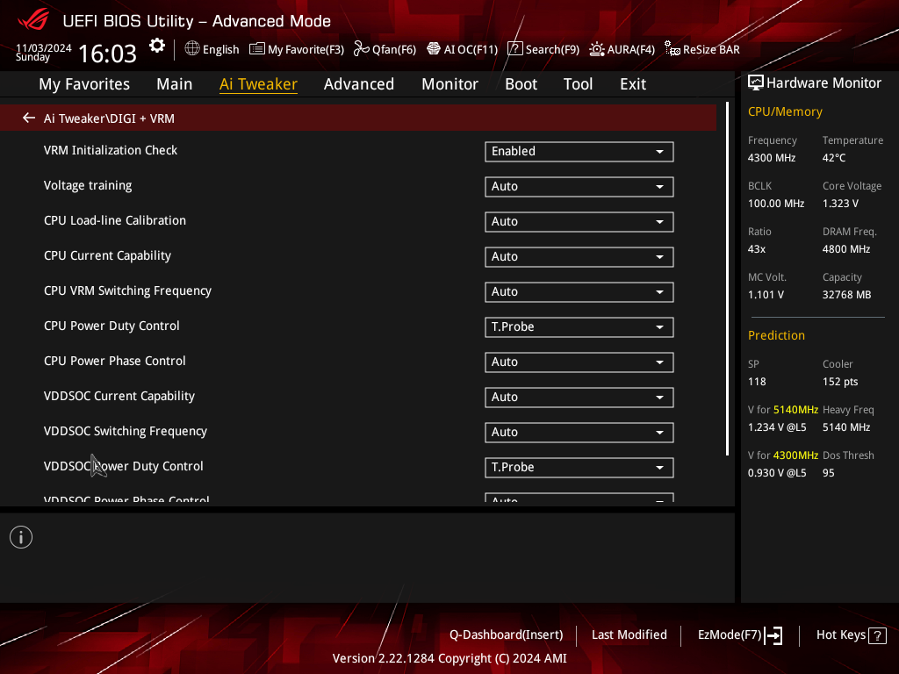
Task: Click the 11/03/2024 date text
Action: (44, 48)
